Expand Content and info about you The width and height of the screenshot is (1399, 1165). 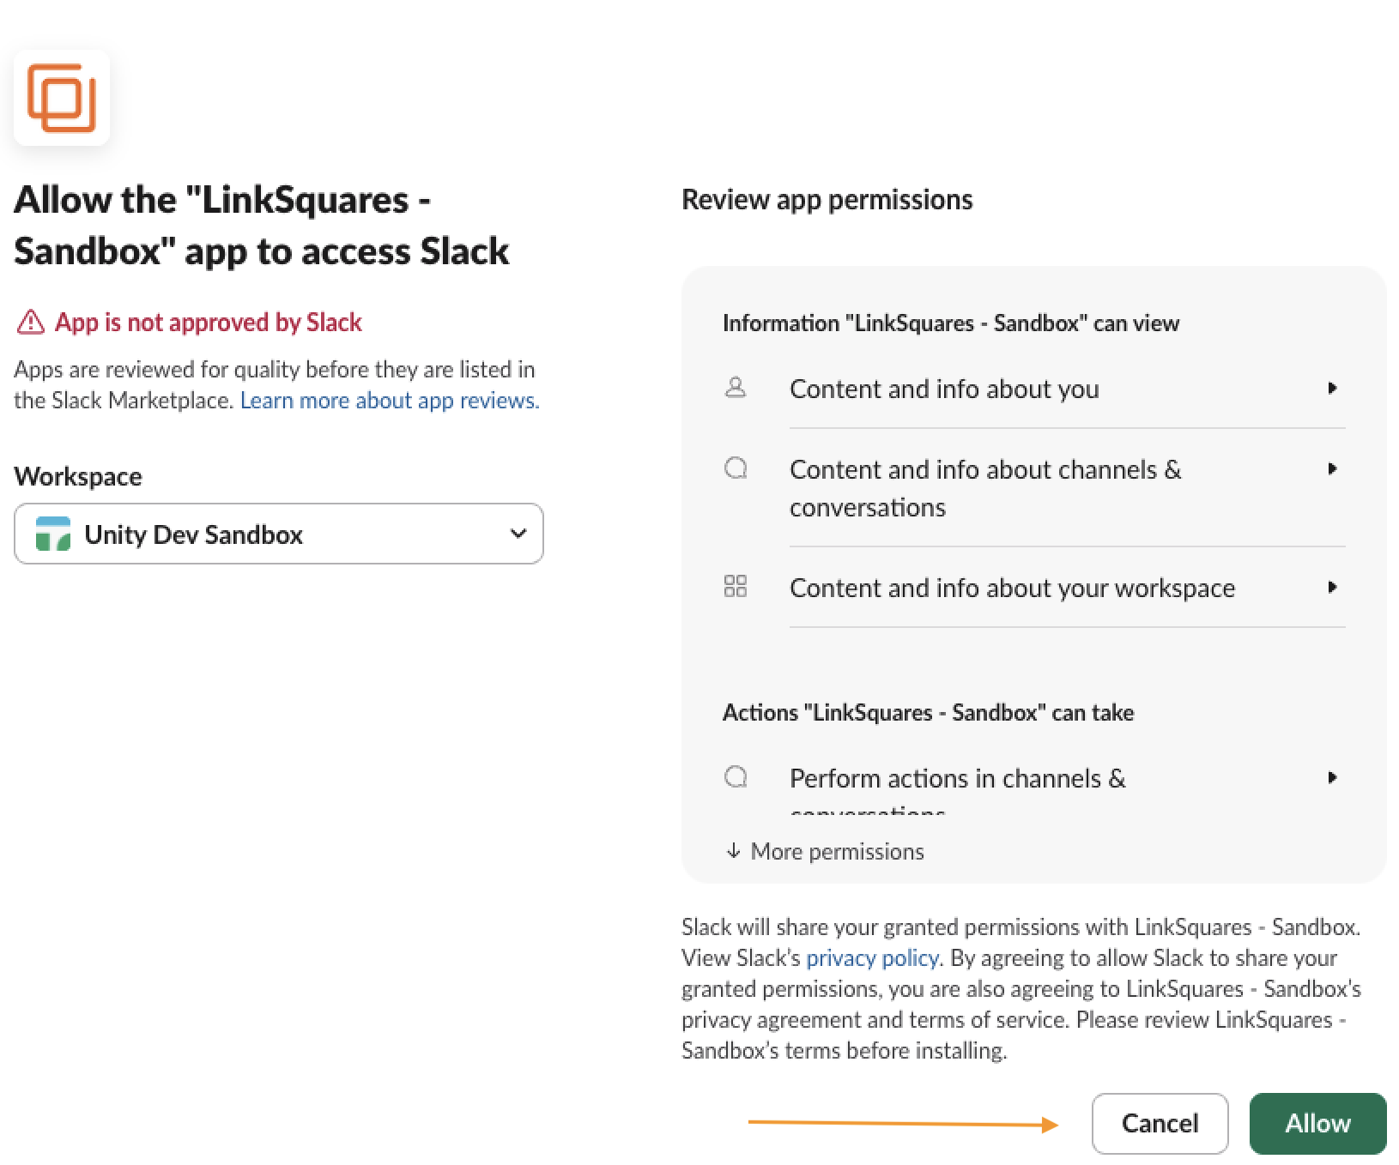1332,389
